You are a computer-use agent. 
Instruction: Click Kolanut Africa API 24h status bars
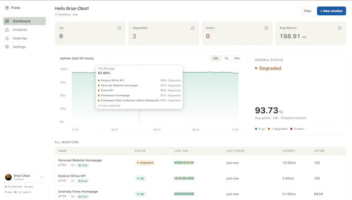click(x=184, y=178)
